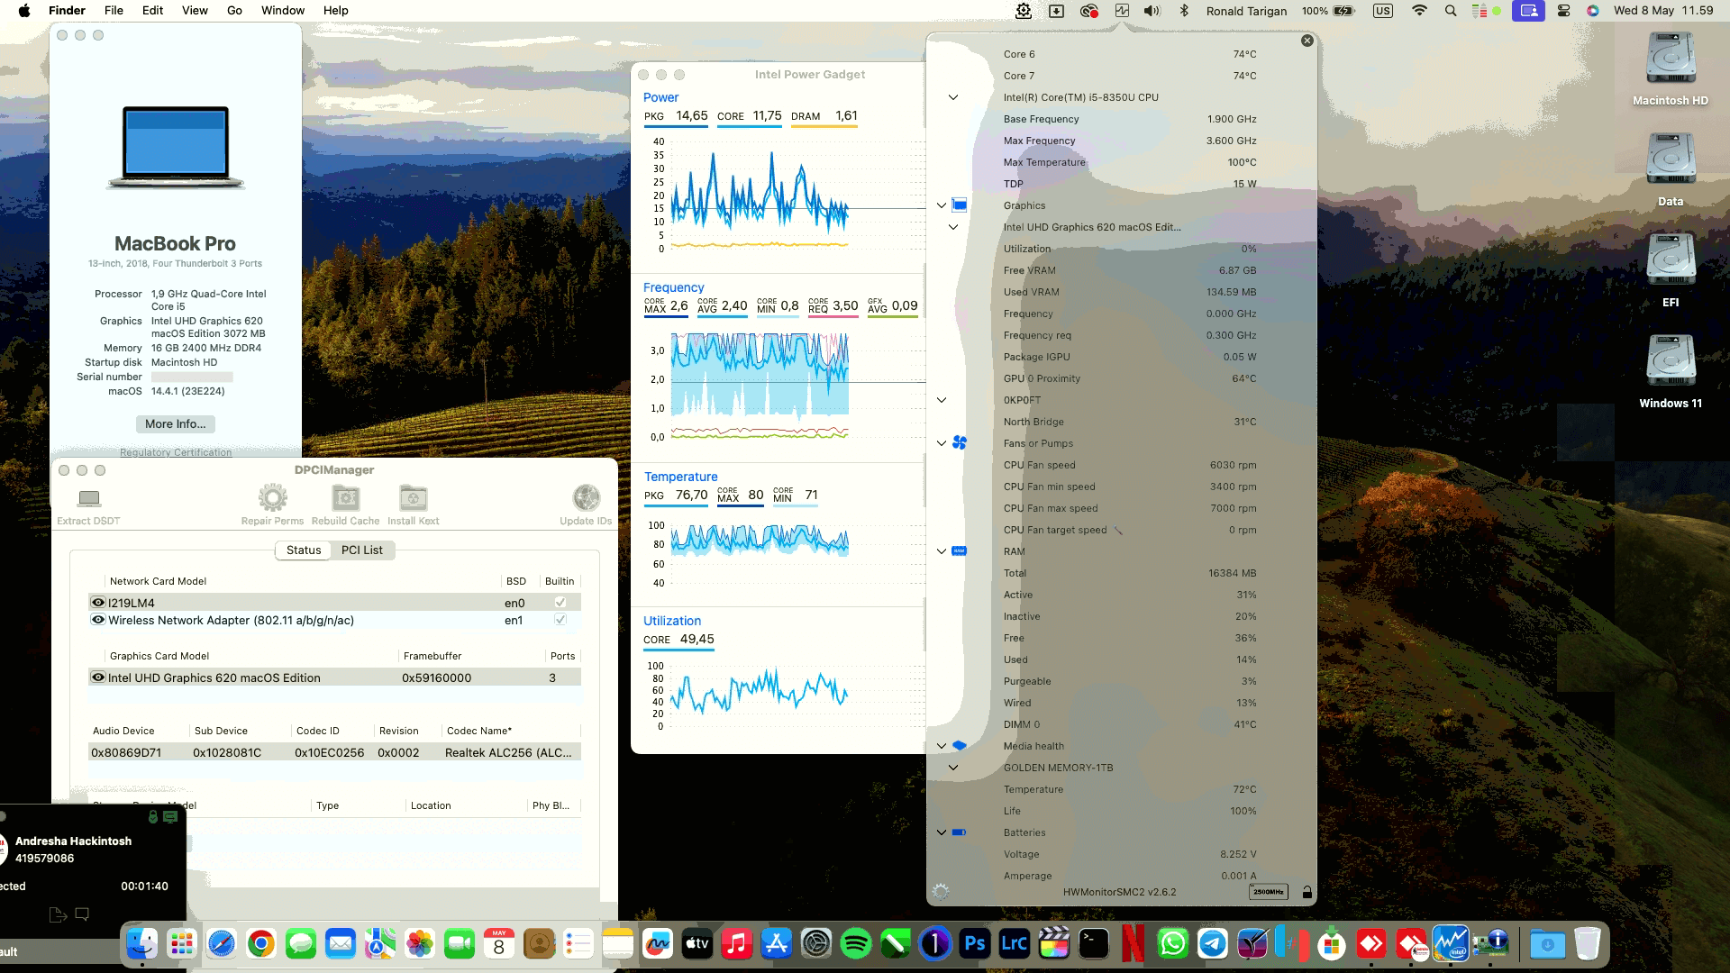Switch to the PCI List tab

361,550
